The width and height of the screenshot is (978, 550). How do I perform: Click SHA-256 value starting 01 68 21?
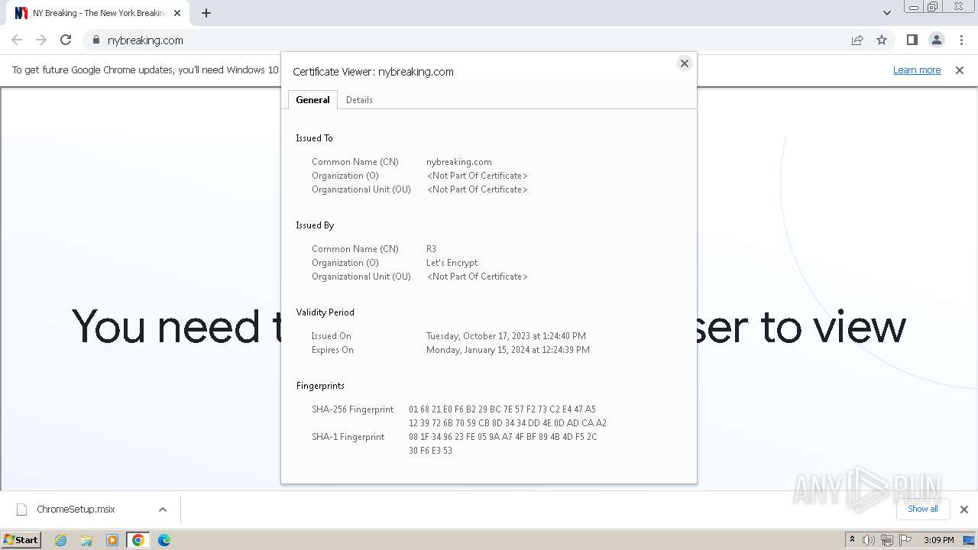(507, 416)
